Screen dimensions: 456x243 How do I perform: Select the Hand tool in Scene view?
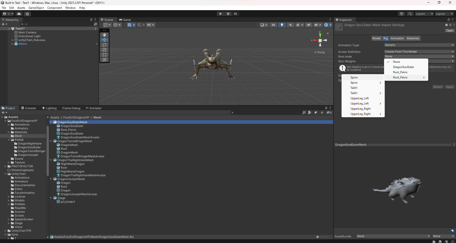click(x=105, y=34)
